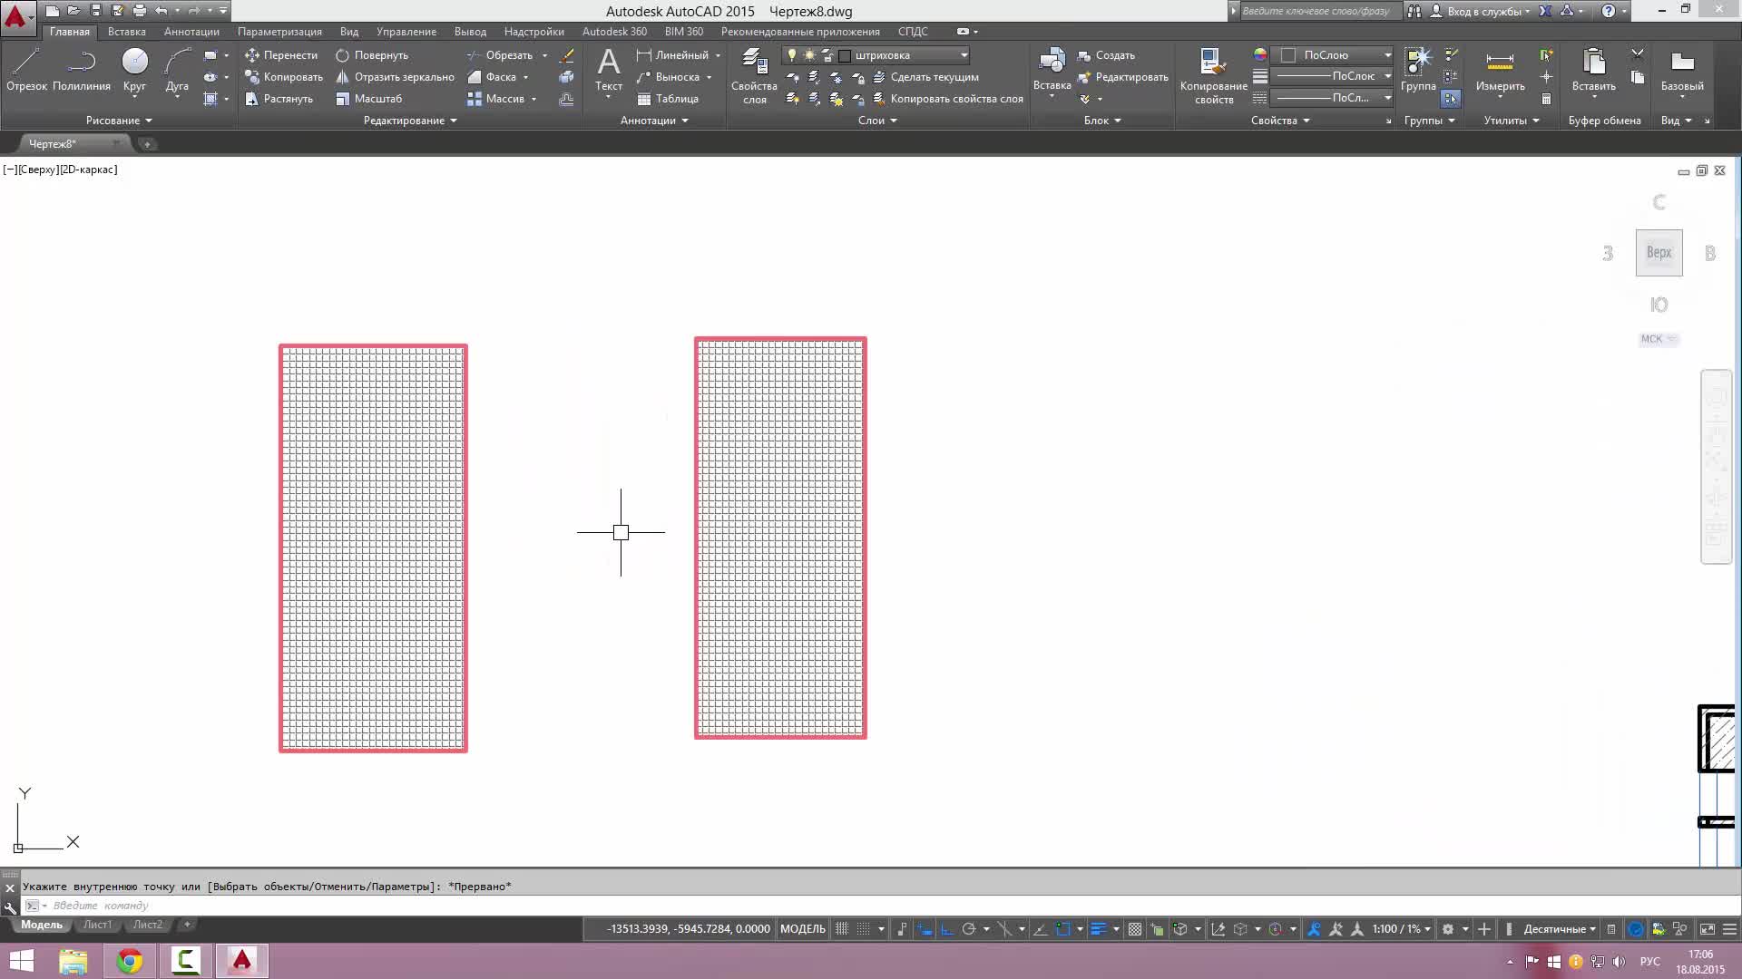The width and height of the screenshot is (1742, 979).
Task: Open the layer dropdown showing штриховка
Action: click(876, 55)
